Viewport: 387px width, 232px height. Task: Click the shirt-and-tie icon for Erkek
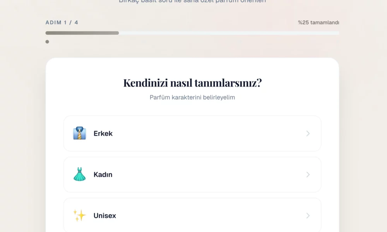(79, 133)
